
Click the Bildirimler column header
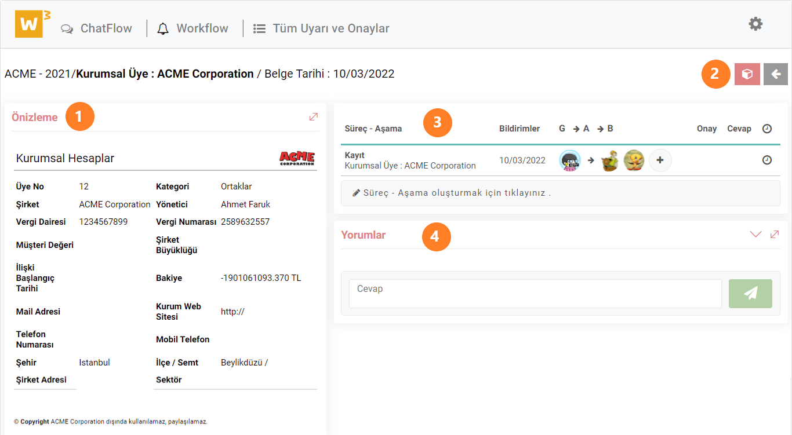click(519, 129)
